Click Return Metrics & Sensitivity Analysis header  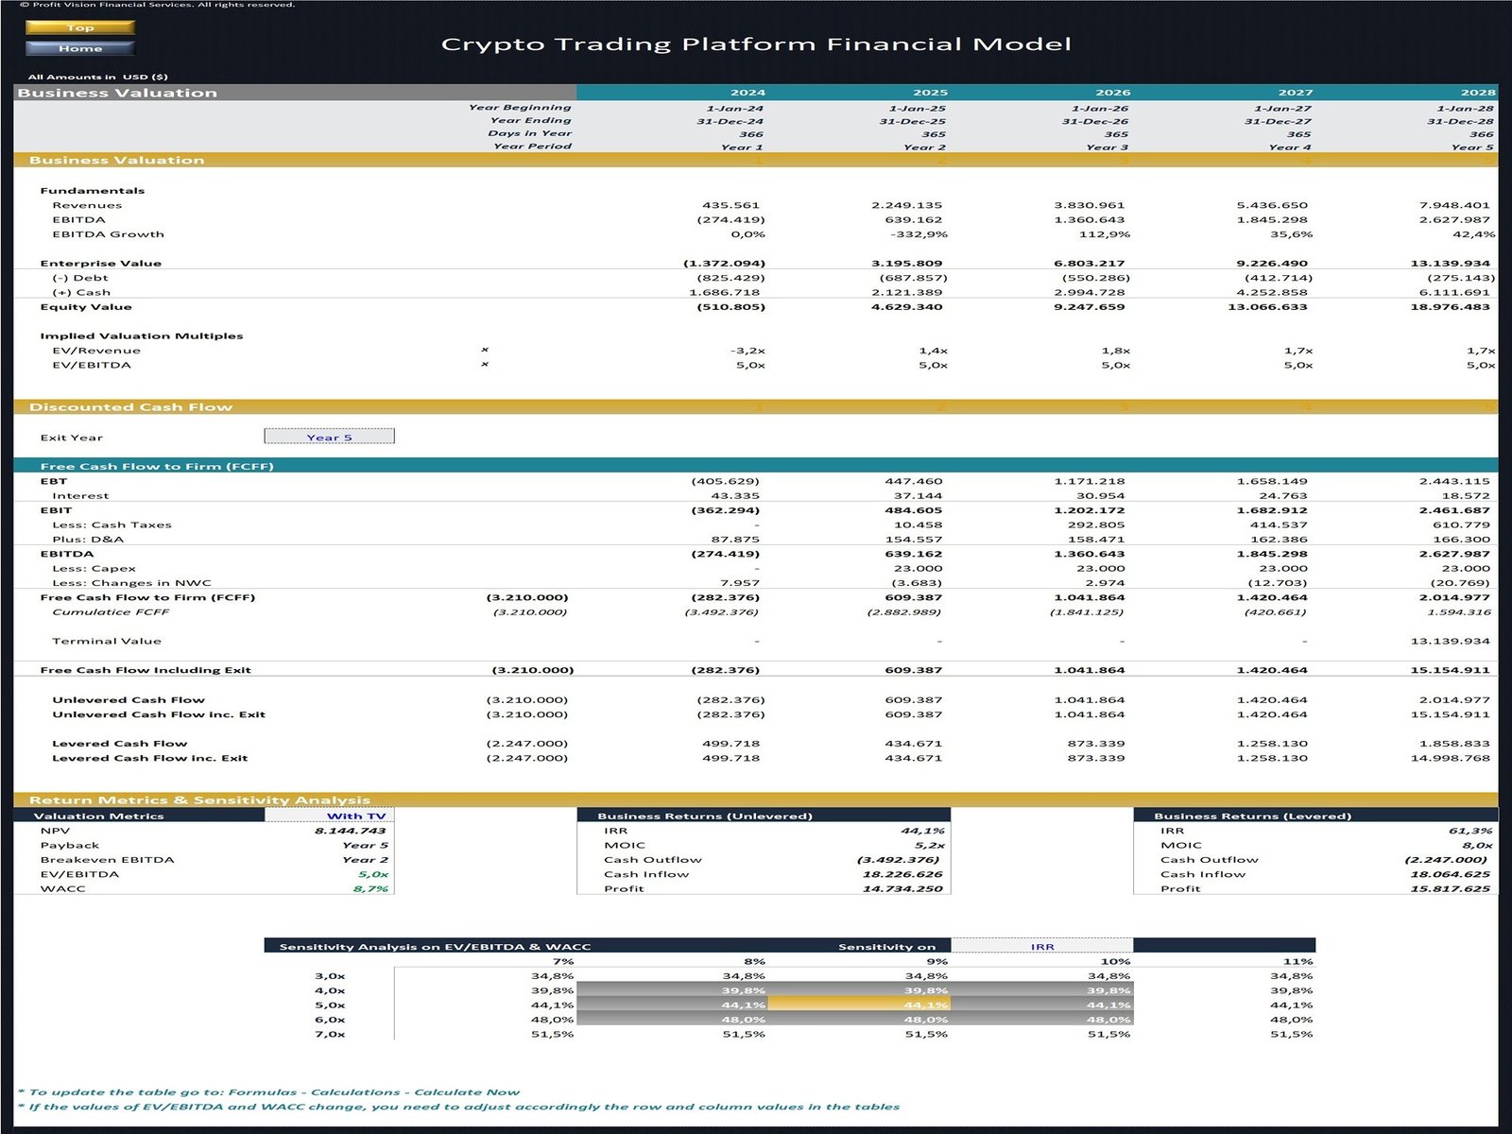pyautogui.click(x=199, y=799)
